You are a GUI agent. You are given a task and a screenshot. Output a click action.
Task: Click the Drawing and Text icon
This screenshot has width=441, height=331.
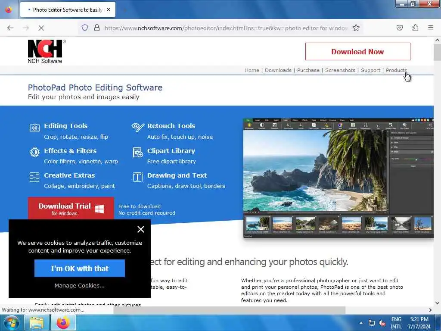[x=138, y=177]
